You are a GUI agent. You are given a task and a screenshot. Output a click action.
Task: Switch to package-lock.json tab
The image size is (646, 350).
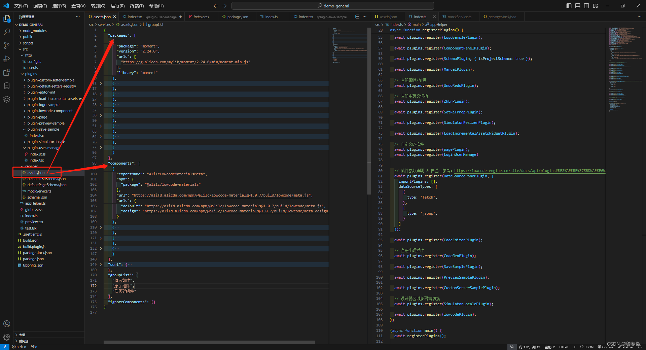(x=502, y=17)
